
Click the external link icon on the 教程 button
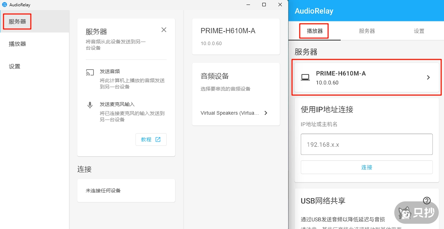pos(158,139)
